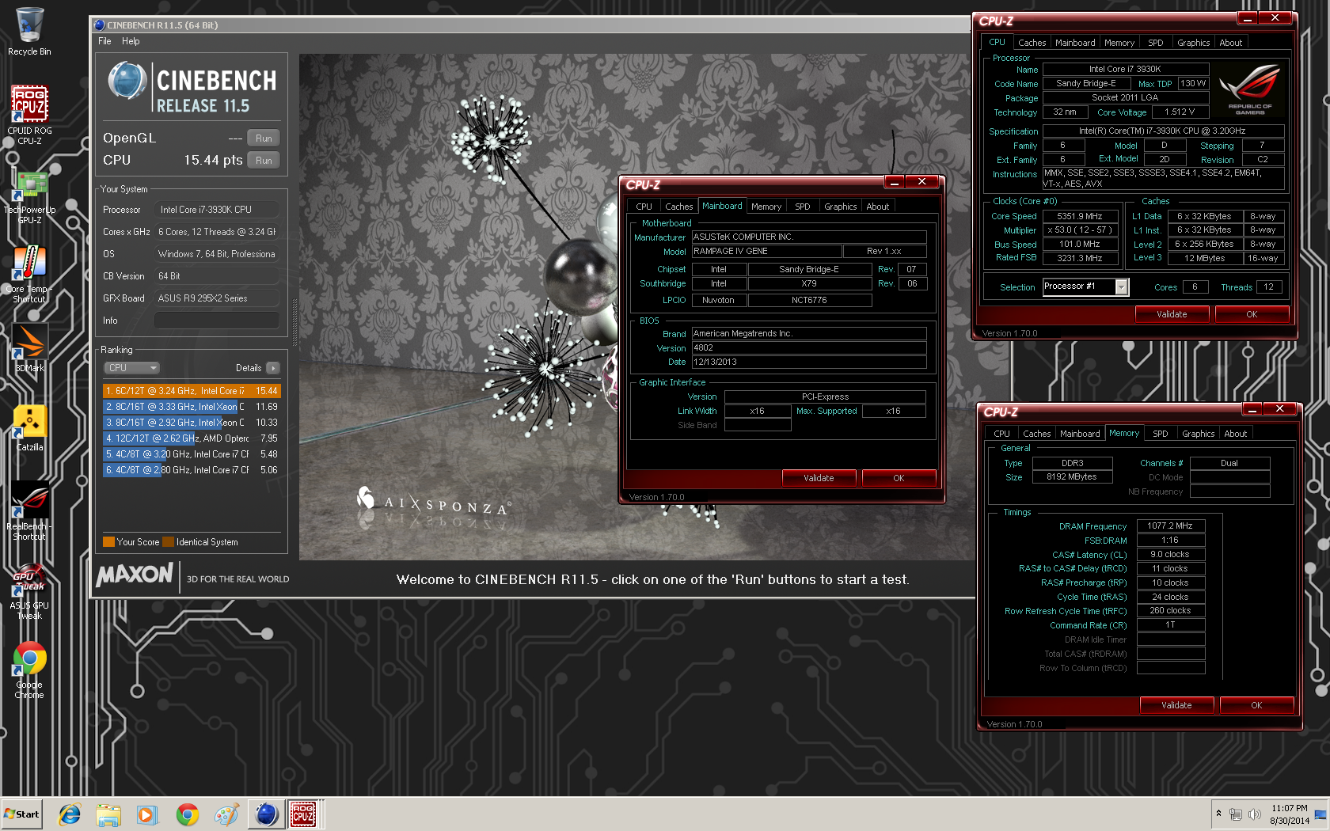Click the DRAM Frequency value 1077.2 MHz
Viewport: 1330px width, 831px height.
click(1170, 526)
